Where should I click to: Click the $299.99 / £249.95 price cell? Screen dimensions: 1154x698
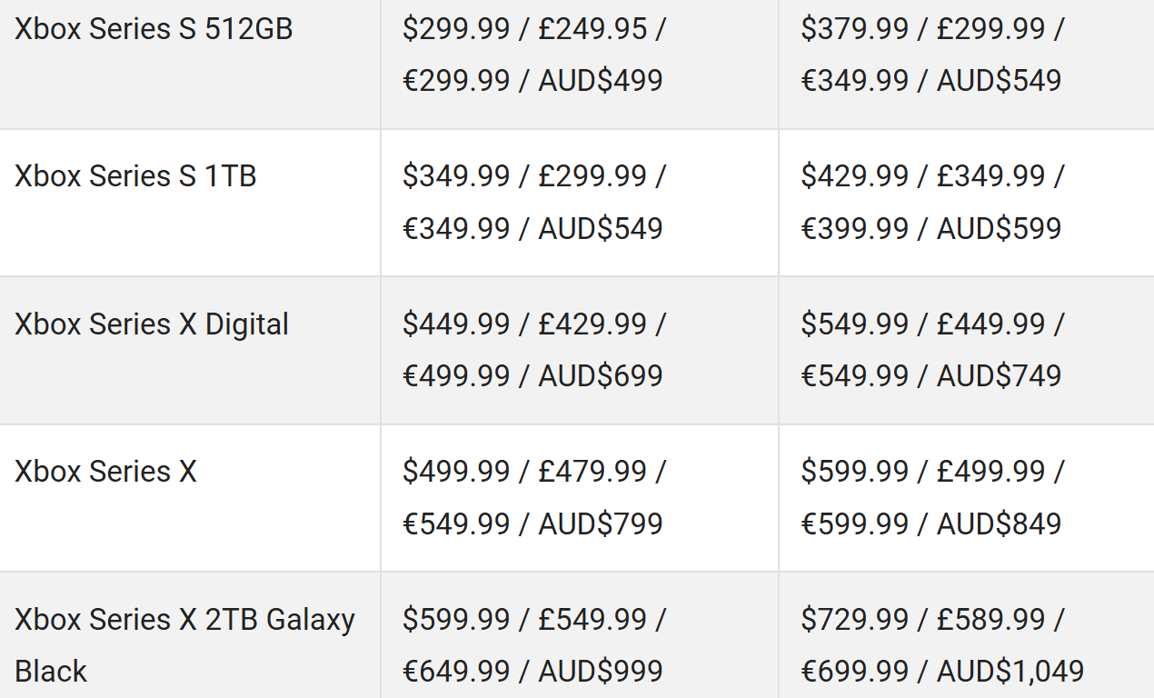[x=533, y=55]
